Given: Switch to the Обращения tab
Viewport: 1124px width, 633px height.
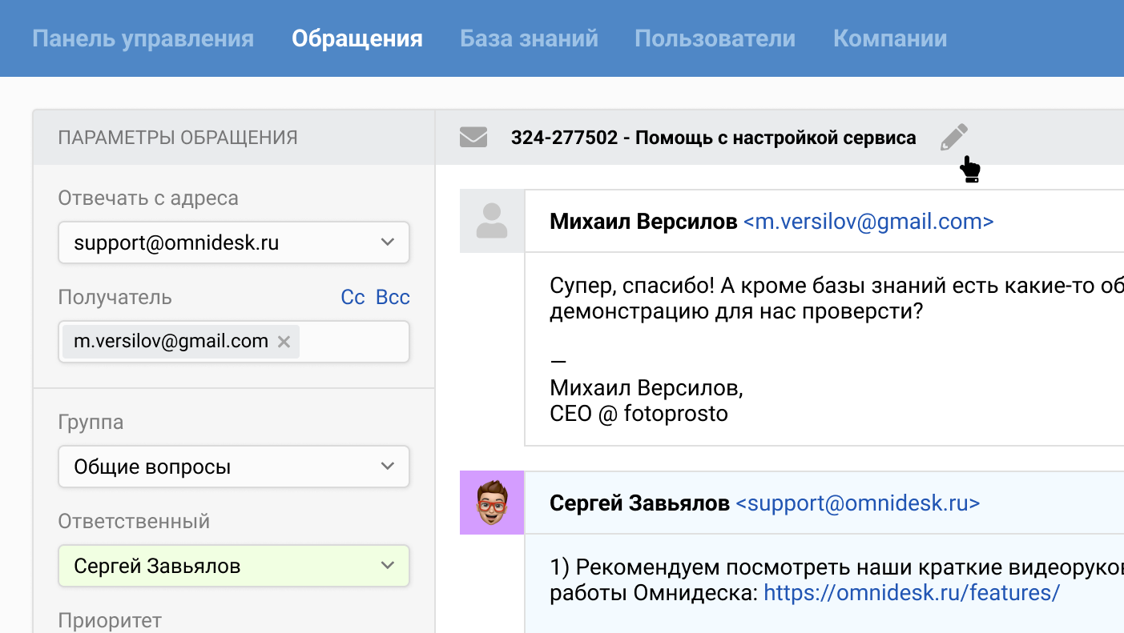Looking at the screenshot, I should pyautogui.click(x=357, y=38).
